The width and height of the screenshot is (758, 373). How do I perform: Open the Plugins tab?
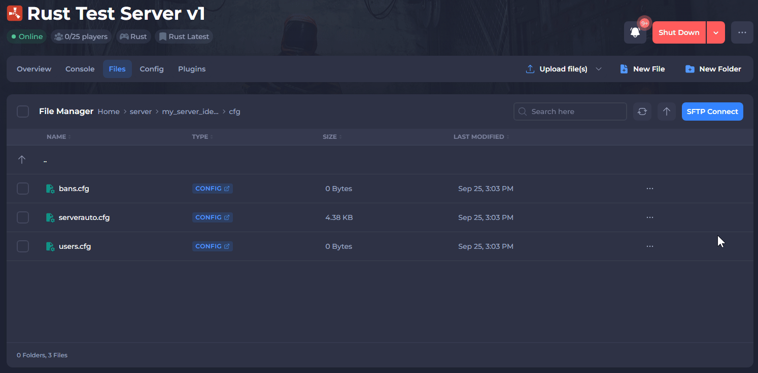(191, 69)
